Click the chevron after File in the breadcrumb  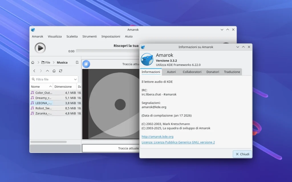click(x=54, y=62)
